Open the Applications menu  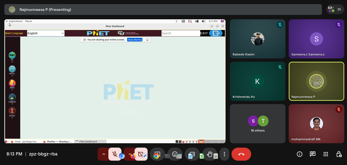(x=16, y=21)
